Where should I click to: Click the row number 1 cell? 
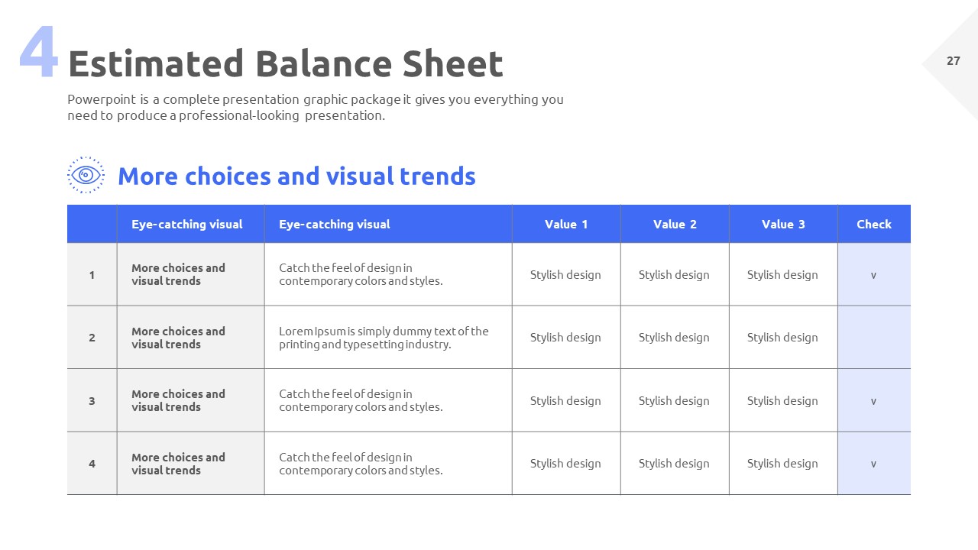tap(92, 275)
